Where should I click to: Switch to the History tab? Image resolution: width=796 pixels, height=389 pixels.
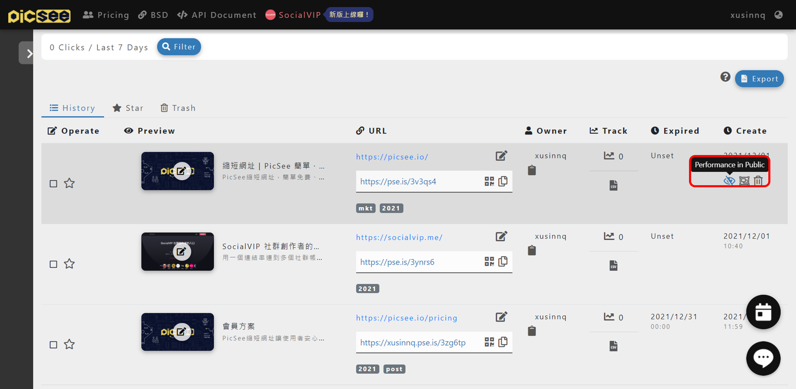tap(73, 108)
